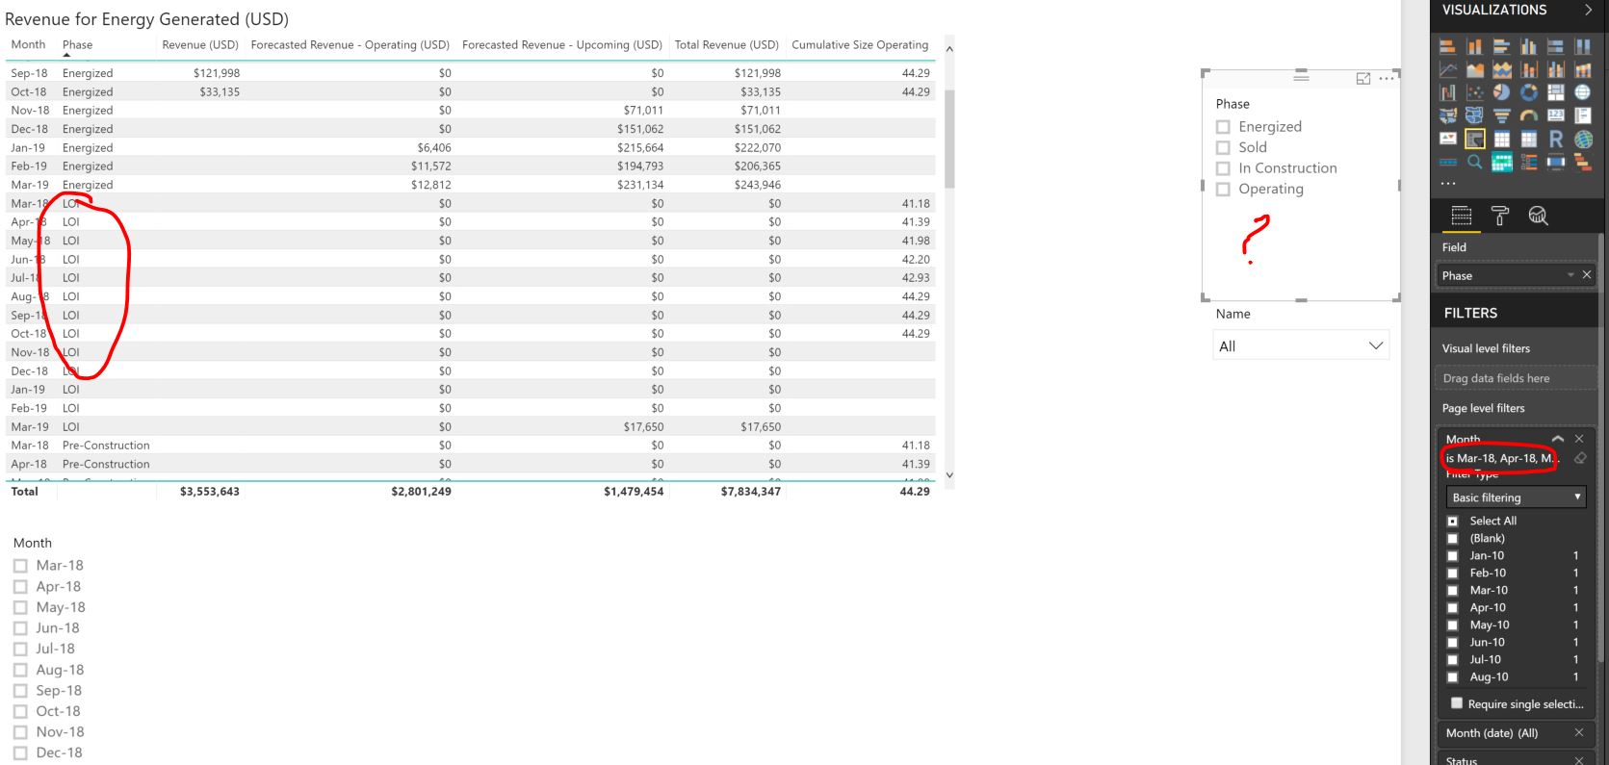This screenshot has height=765, width=1609.
Task: Pick the card visual with 123
Action: [x=1555, y=115]
